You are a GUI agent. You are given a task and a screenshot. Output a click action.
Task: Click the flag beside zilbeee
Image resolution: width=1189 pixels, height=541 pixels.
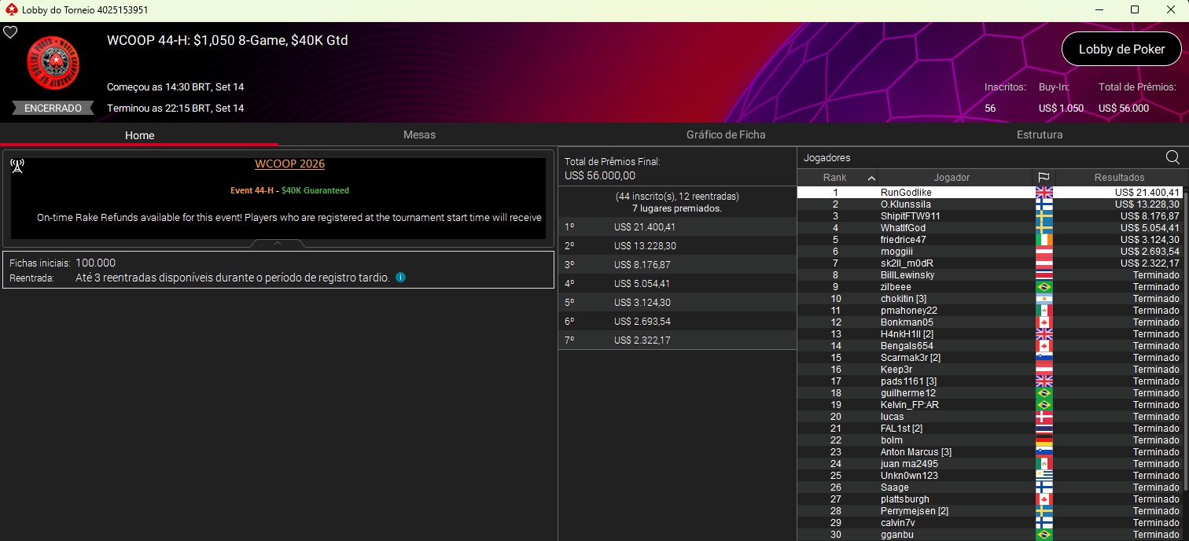pyautogui.click(x=1044, y=287)
